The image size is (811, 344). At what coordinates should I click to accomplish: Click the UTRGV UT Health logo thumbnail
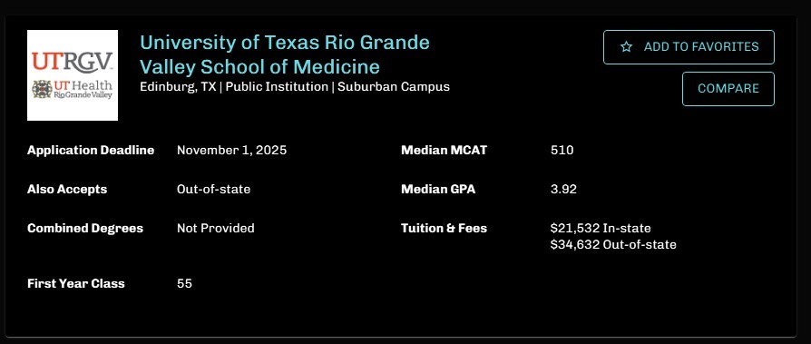click(x=73, y=75)
